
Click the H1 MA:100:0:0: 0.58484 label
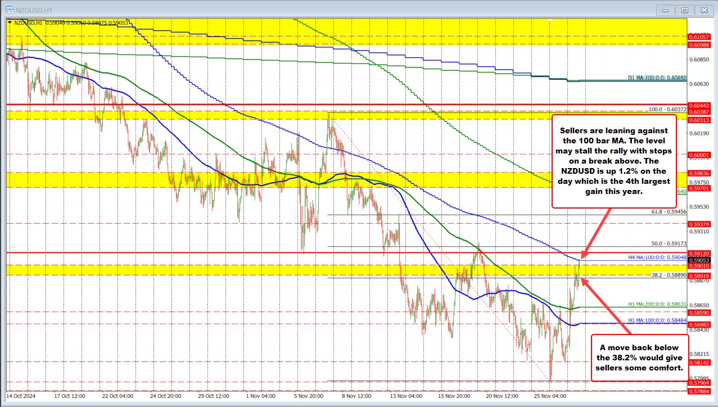click(657, 320)
